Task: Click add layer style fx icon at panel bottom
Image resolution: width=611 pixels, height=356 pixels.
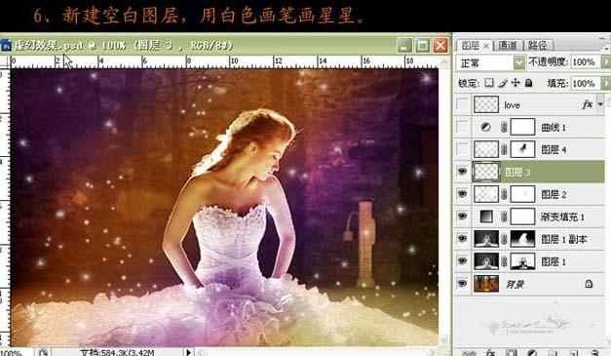Action: click(490, 353)
